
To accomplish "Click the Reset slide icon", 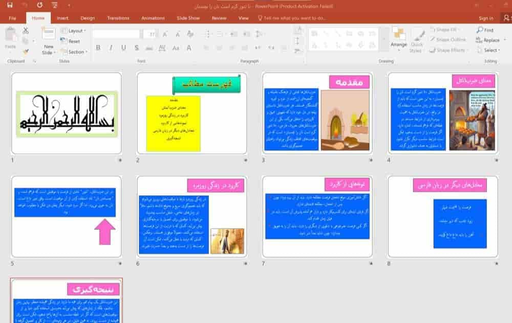I will tap(63, 41).
